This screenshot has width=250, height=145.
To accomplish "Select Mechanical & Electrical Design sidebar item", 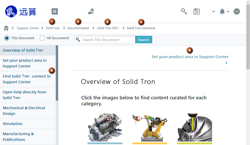I will [24, 111].
